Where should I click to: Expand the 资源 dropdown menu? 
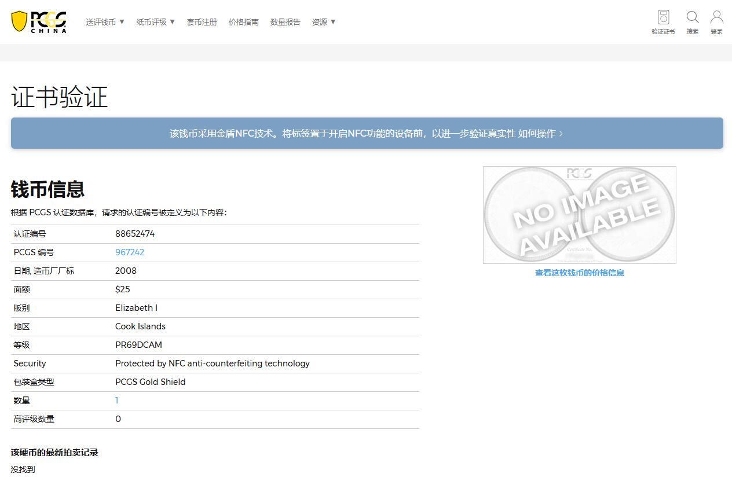[x=324, y=22]
